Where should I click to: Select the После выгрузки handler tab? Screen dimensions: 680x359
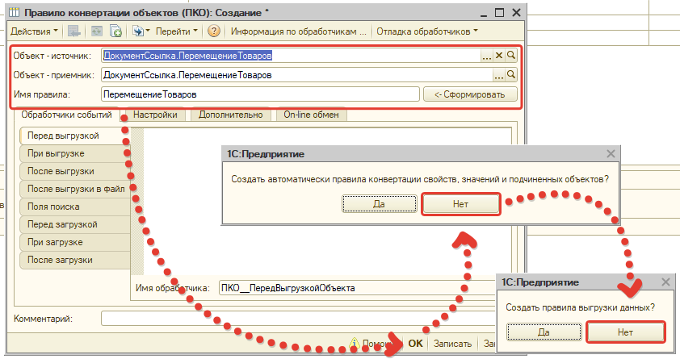tap(74, 172)
